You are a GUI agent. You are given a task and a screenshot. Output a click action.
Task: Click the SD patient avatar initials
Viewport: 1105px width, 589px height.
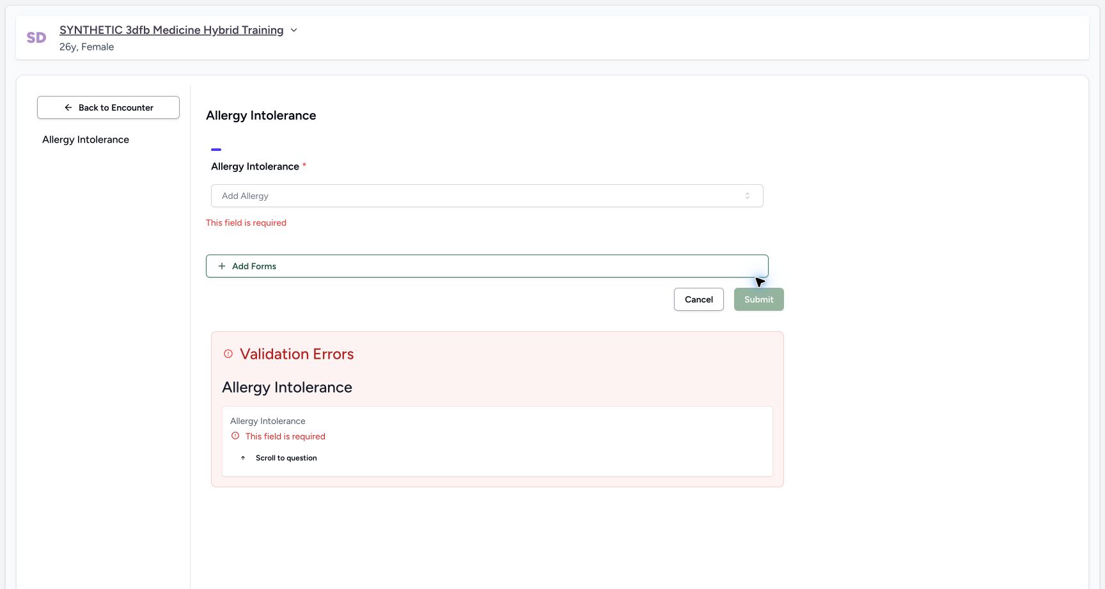click(x=36, y=38)
